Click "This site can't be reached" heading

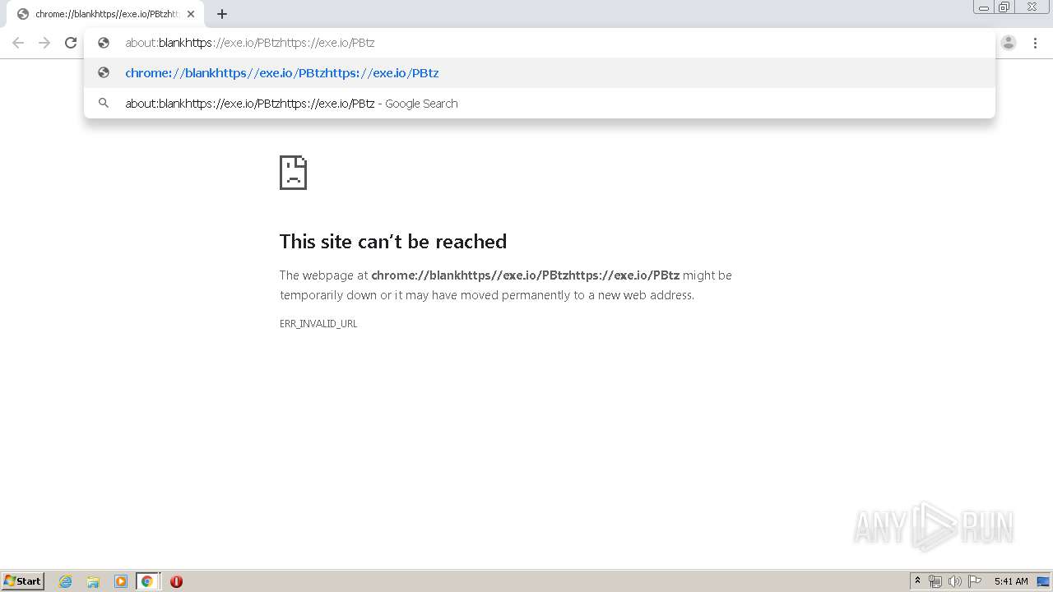[x=393, y=241]
